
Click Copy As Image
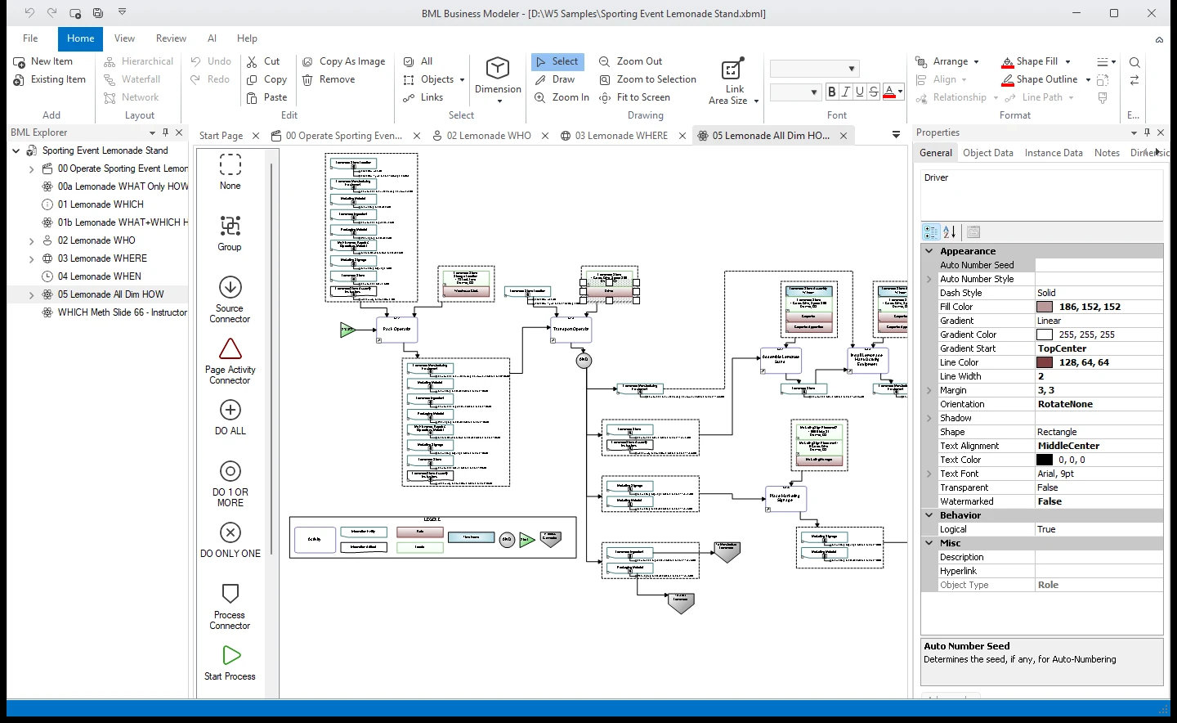click(343, 61)
